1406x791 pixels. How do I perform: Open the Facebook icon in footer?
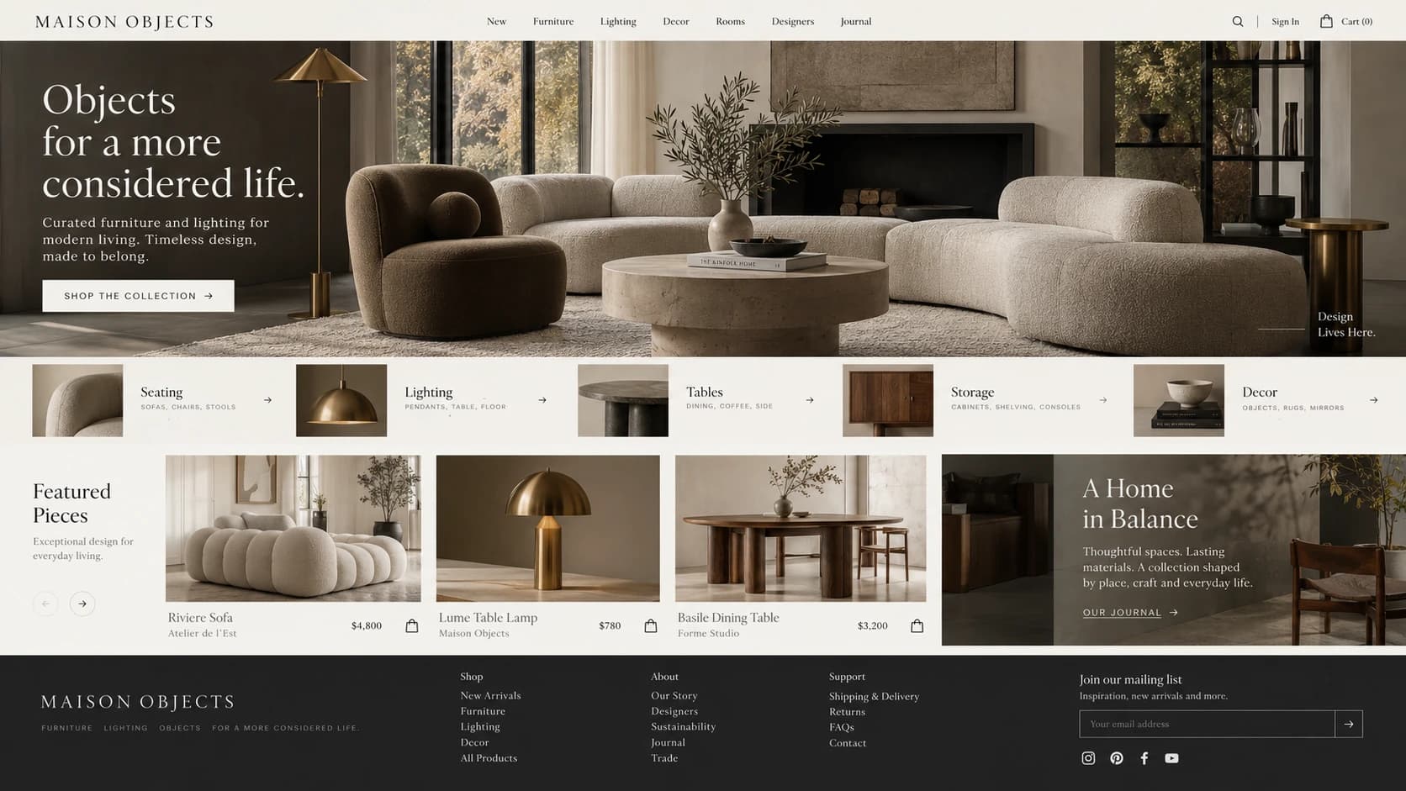[1144, 758]
